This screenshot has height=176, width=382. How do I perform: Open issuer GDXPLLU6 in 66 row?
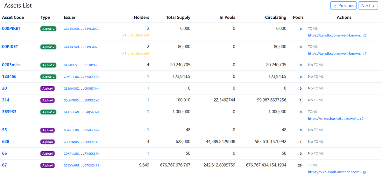pyautogui.click(x=81, y=153)
